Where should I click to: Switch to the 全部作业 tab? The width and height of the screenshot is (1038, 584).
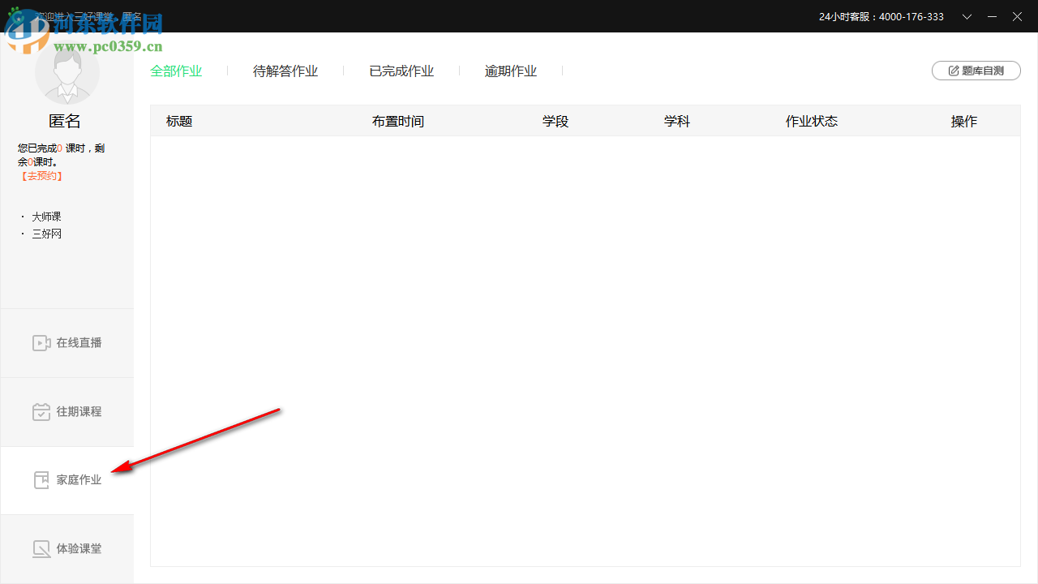(176, 71)
